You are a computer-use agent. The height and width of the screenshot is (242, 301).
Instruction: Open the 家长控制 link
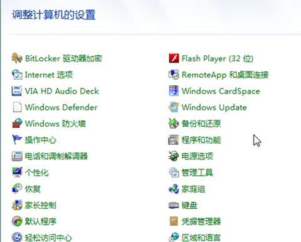(x=41, y=205)
